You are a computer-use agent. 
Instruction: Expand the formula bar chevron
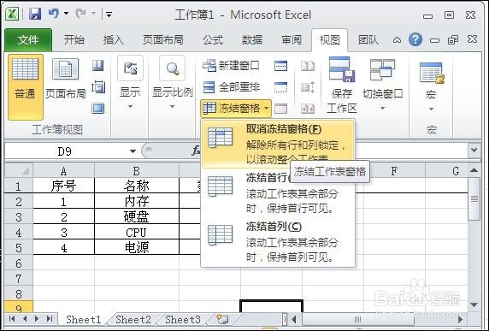[x=474, y=151]
